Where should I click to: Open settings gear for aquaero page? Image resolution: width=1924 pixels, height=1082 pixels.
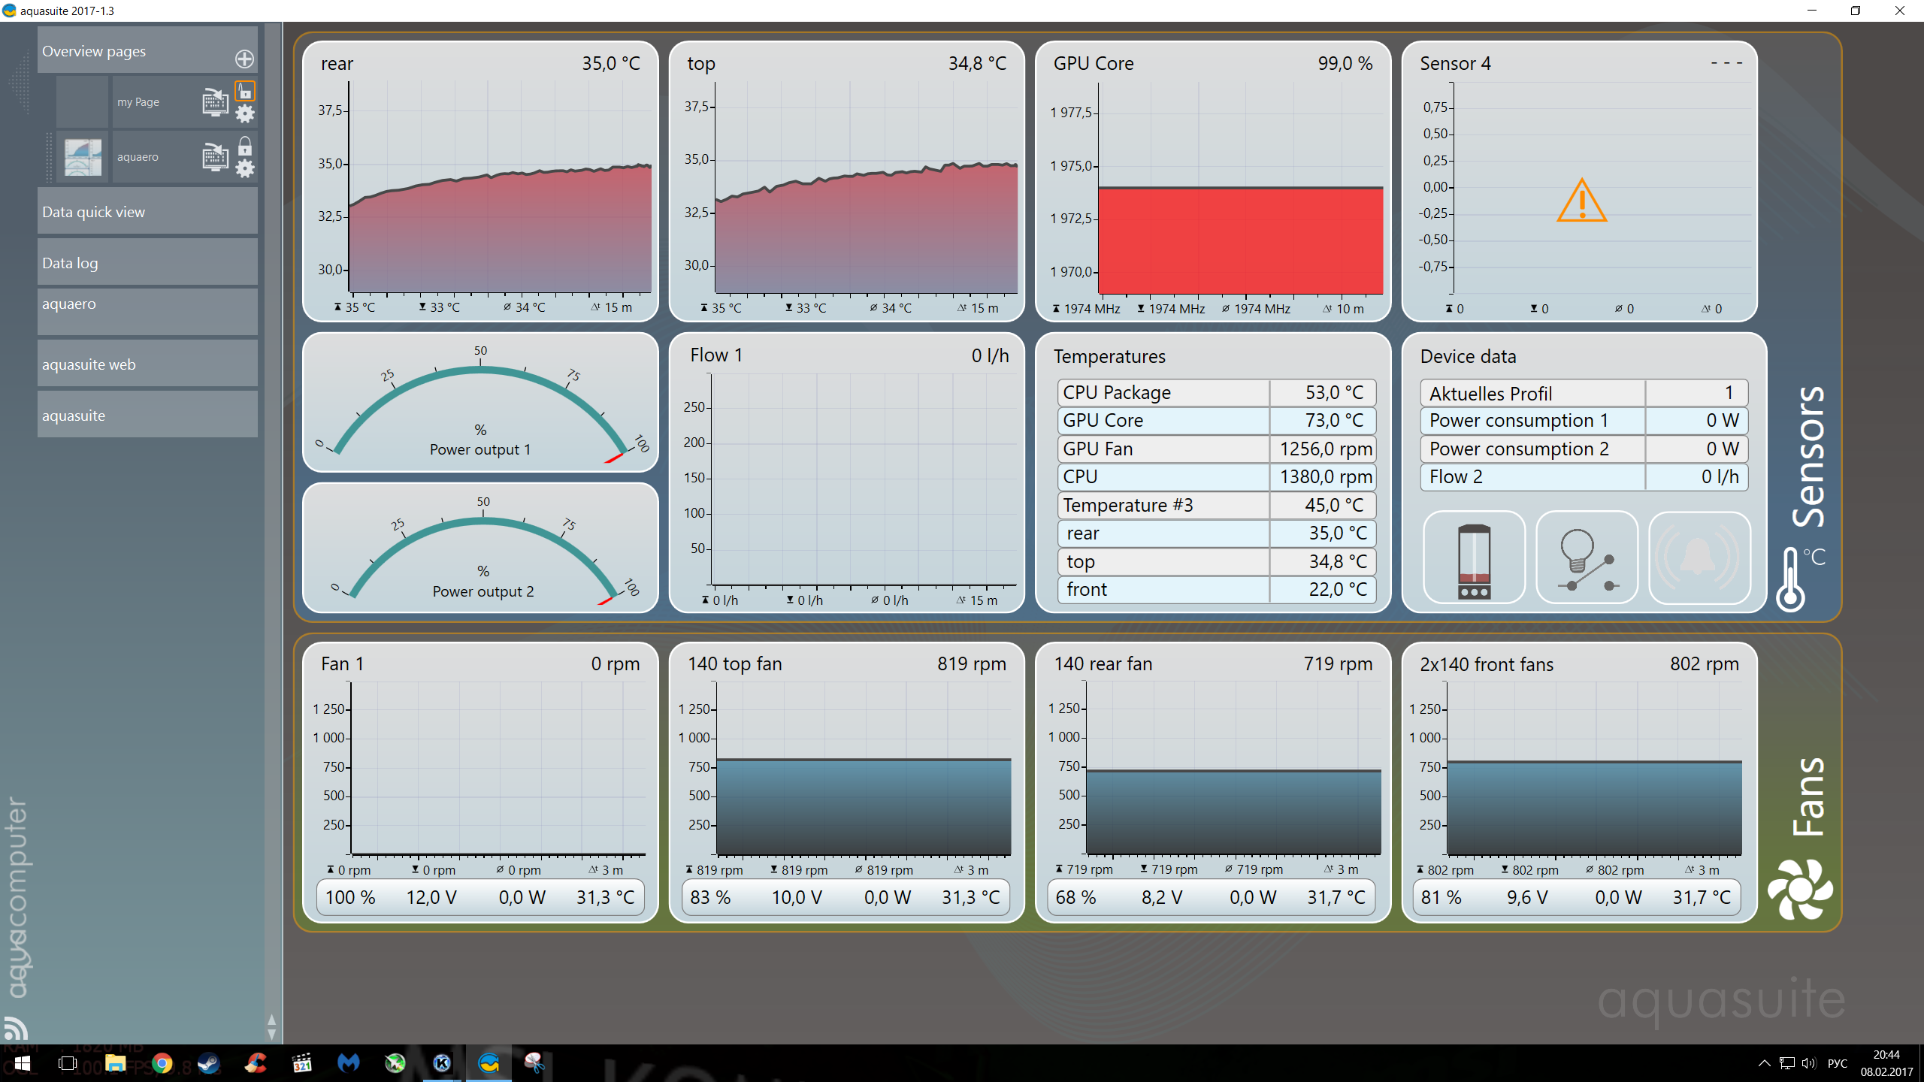pyautogui.click(x=245, y=168)
